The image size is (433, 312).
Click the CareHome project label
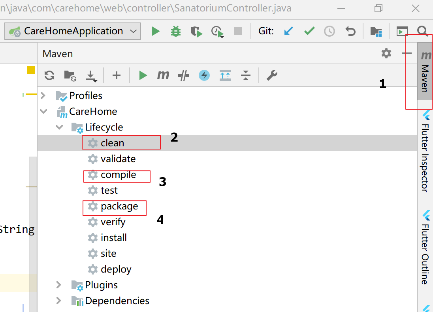(93, 111)
